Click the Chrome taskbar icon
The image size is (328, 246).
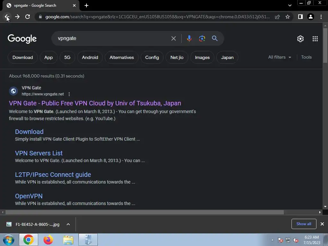click(x=29, y=240)
